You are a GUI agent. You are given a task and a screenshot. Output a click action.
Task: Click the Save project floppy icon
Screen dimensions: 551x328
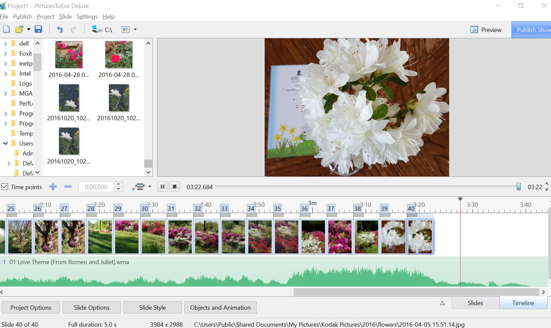38,29
